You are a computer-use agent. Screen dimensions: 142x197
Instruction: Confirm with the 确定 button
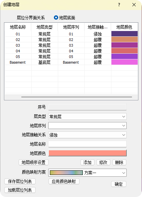click(x=119, y=184)
